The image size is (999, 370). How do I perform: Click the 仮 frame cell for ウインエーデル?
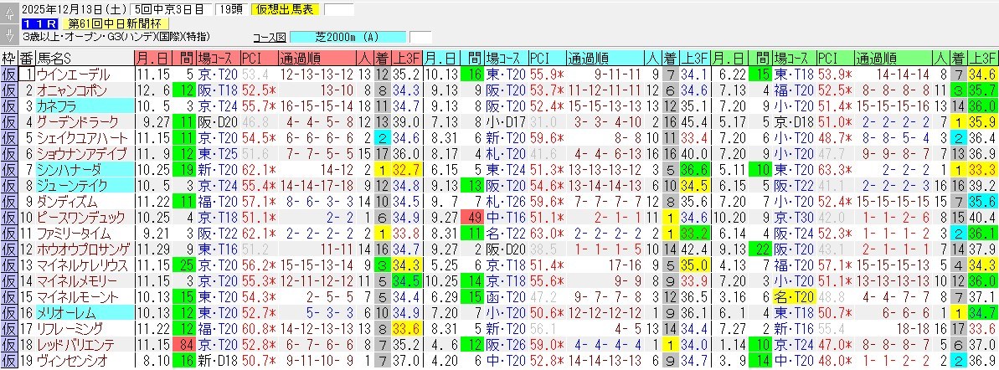click(x=8, y=74)
